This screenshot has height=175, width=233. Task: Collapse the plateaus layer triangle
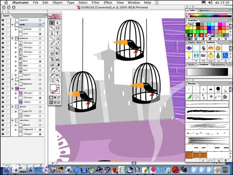pos(13,38)
